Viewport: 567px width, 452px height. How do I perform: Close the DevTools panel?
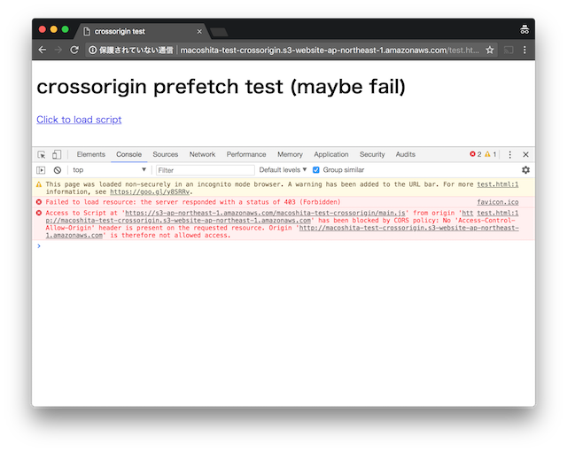[525, 154]
